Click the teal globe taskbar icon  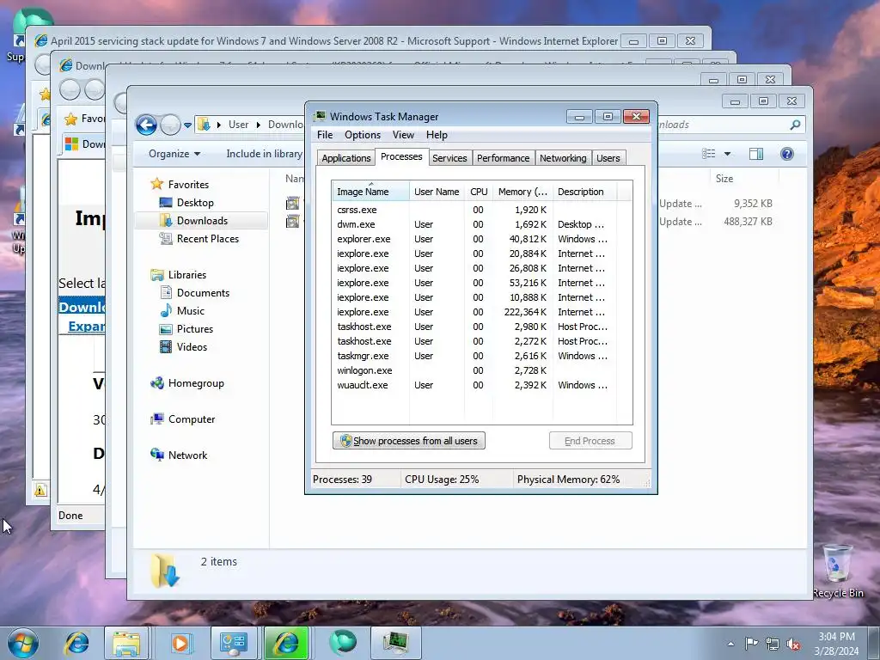[x=343, y=643]
